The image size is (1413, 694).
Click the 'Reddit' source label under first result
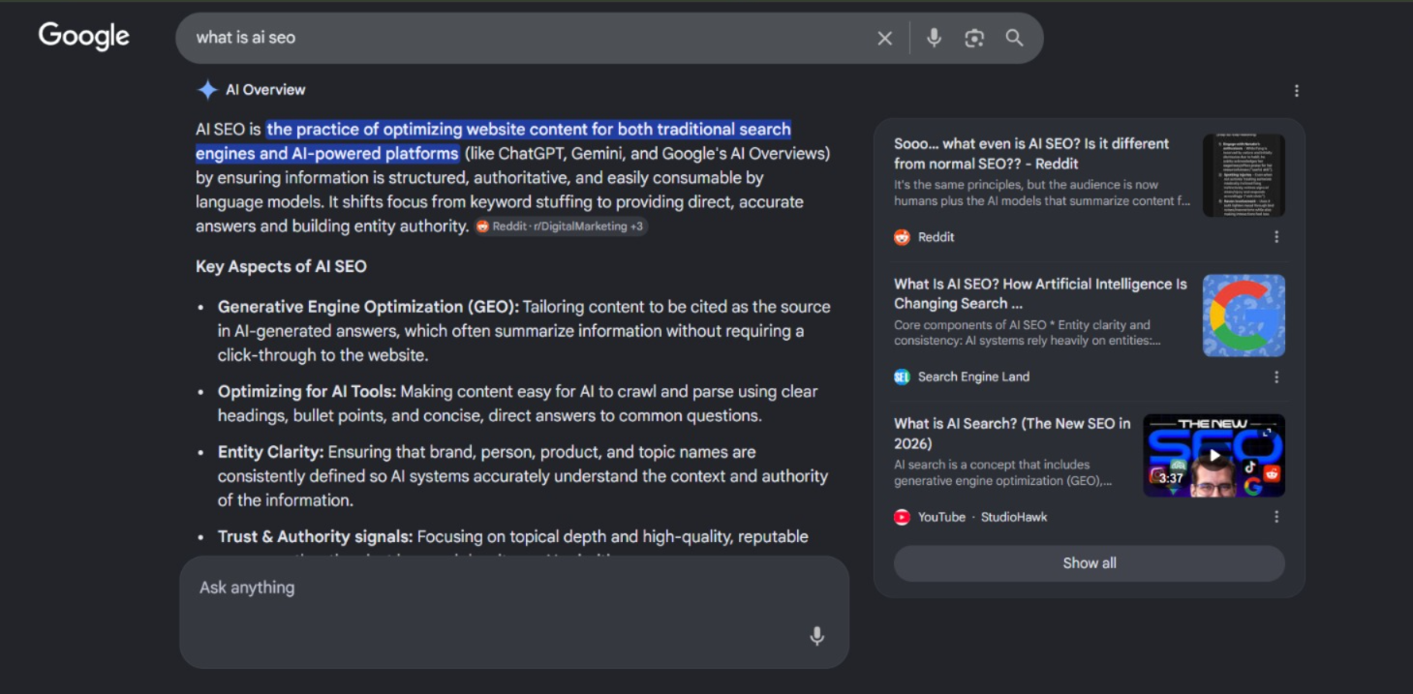tap(936, 237)
